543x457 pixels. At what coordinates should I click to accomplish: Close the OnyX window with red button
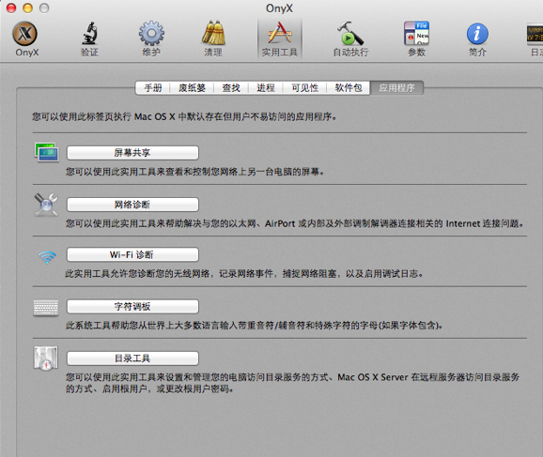click(x=11, y=8)
